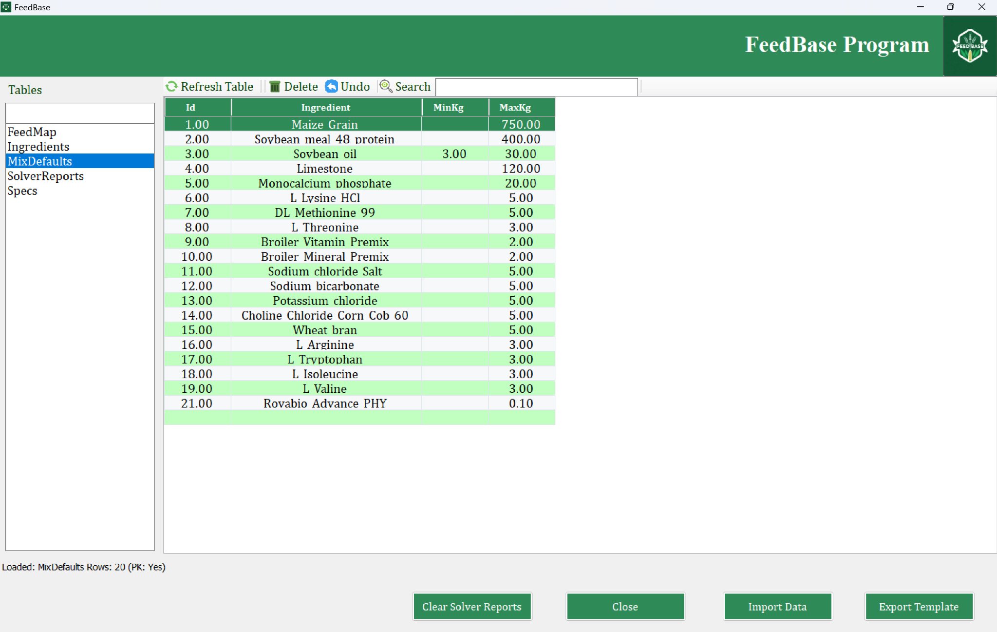Click inside the search text field
The image size is (997, 632).
point(536,86)
